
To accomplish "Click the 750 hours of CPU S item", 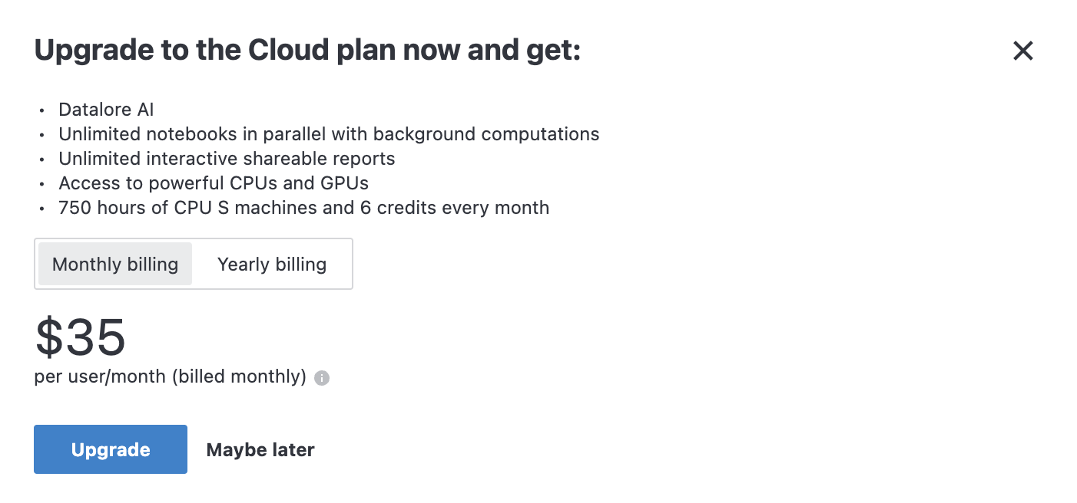I will (303, 208).
